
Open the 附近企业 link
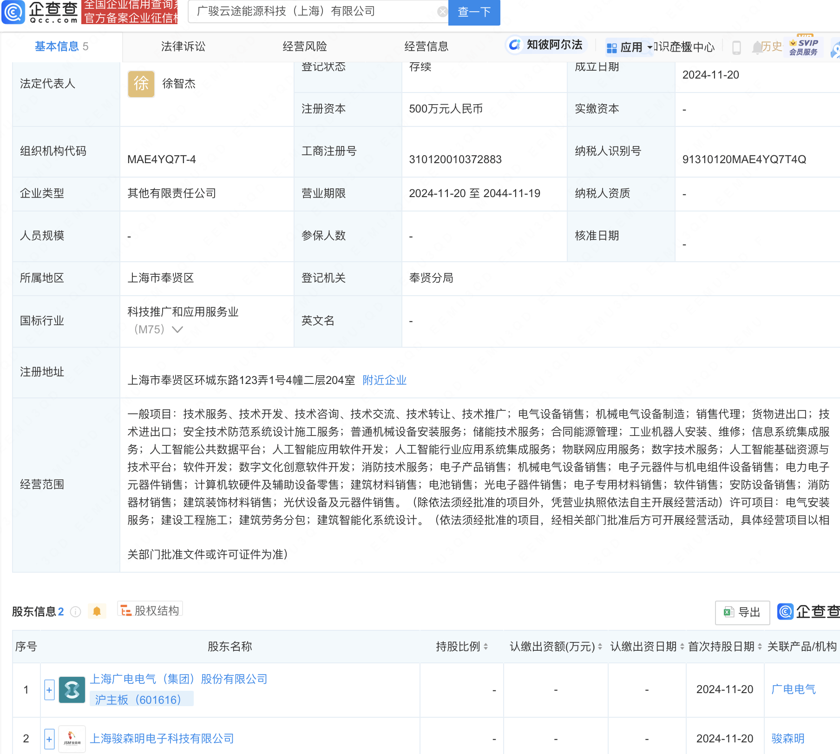click(384, 380)
